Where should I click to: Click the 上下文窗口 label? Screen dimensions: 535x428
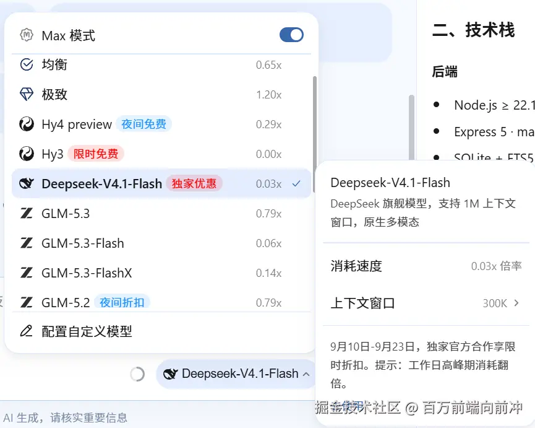pos(362,303)
